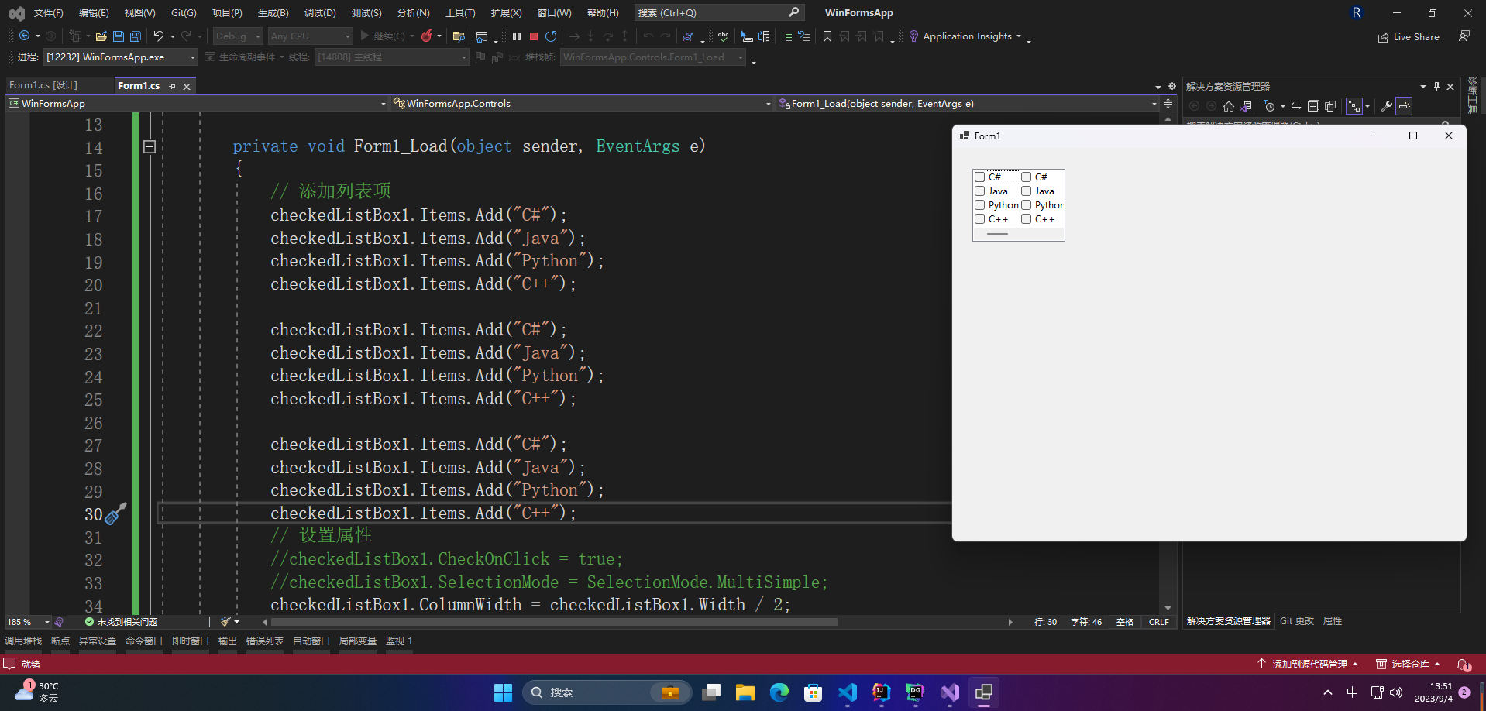
Task: Click the 继续(C) continue button
Action: [383, 36]
